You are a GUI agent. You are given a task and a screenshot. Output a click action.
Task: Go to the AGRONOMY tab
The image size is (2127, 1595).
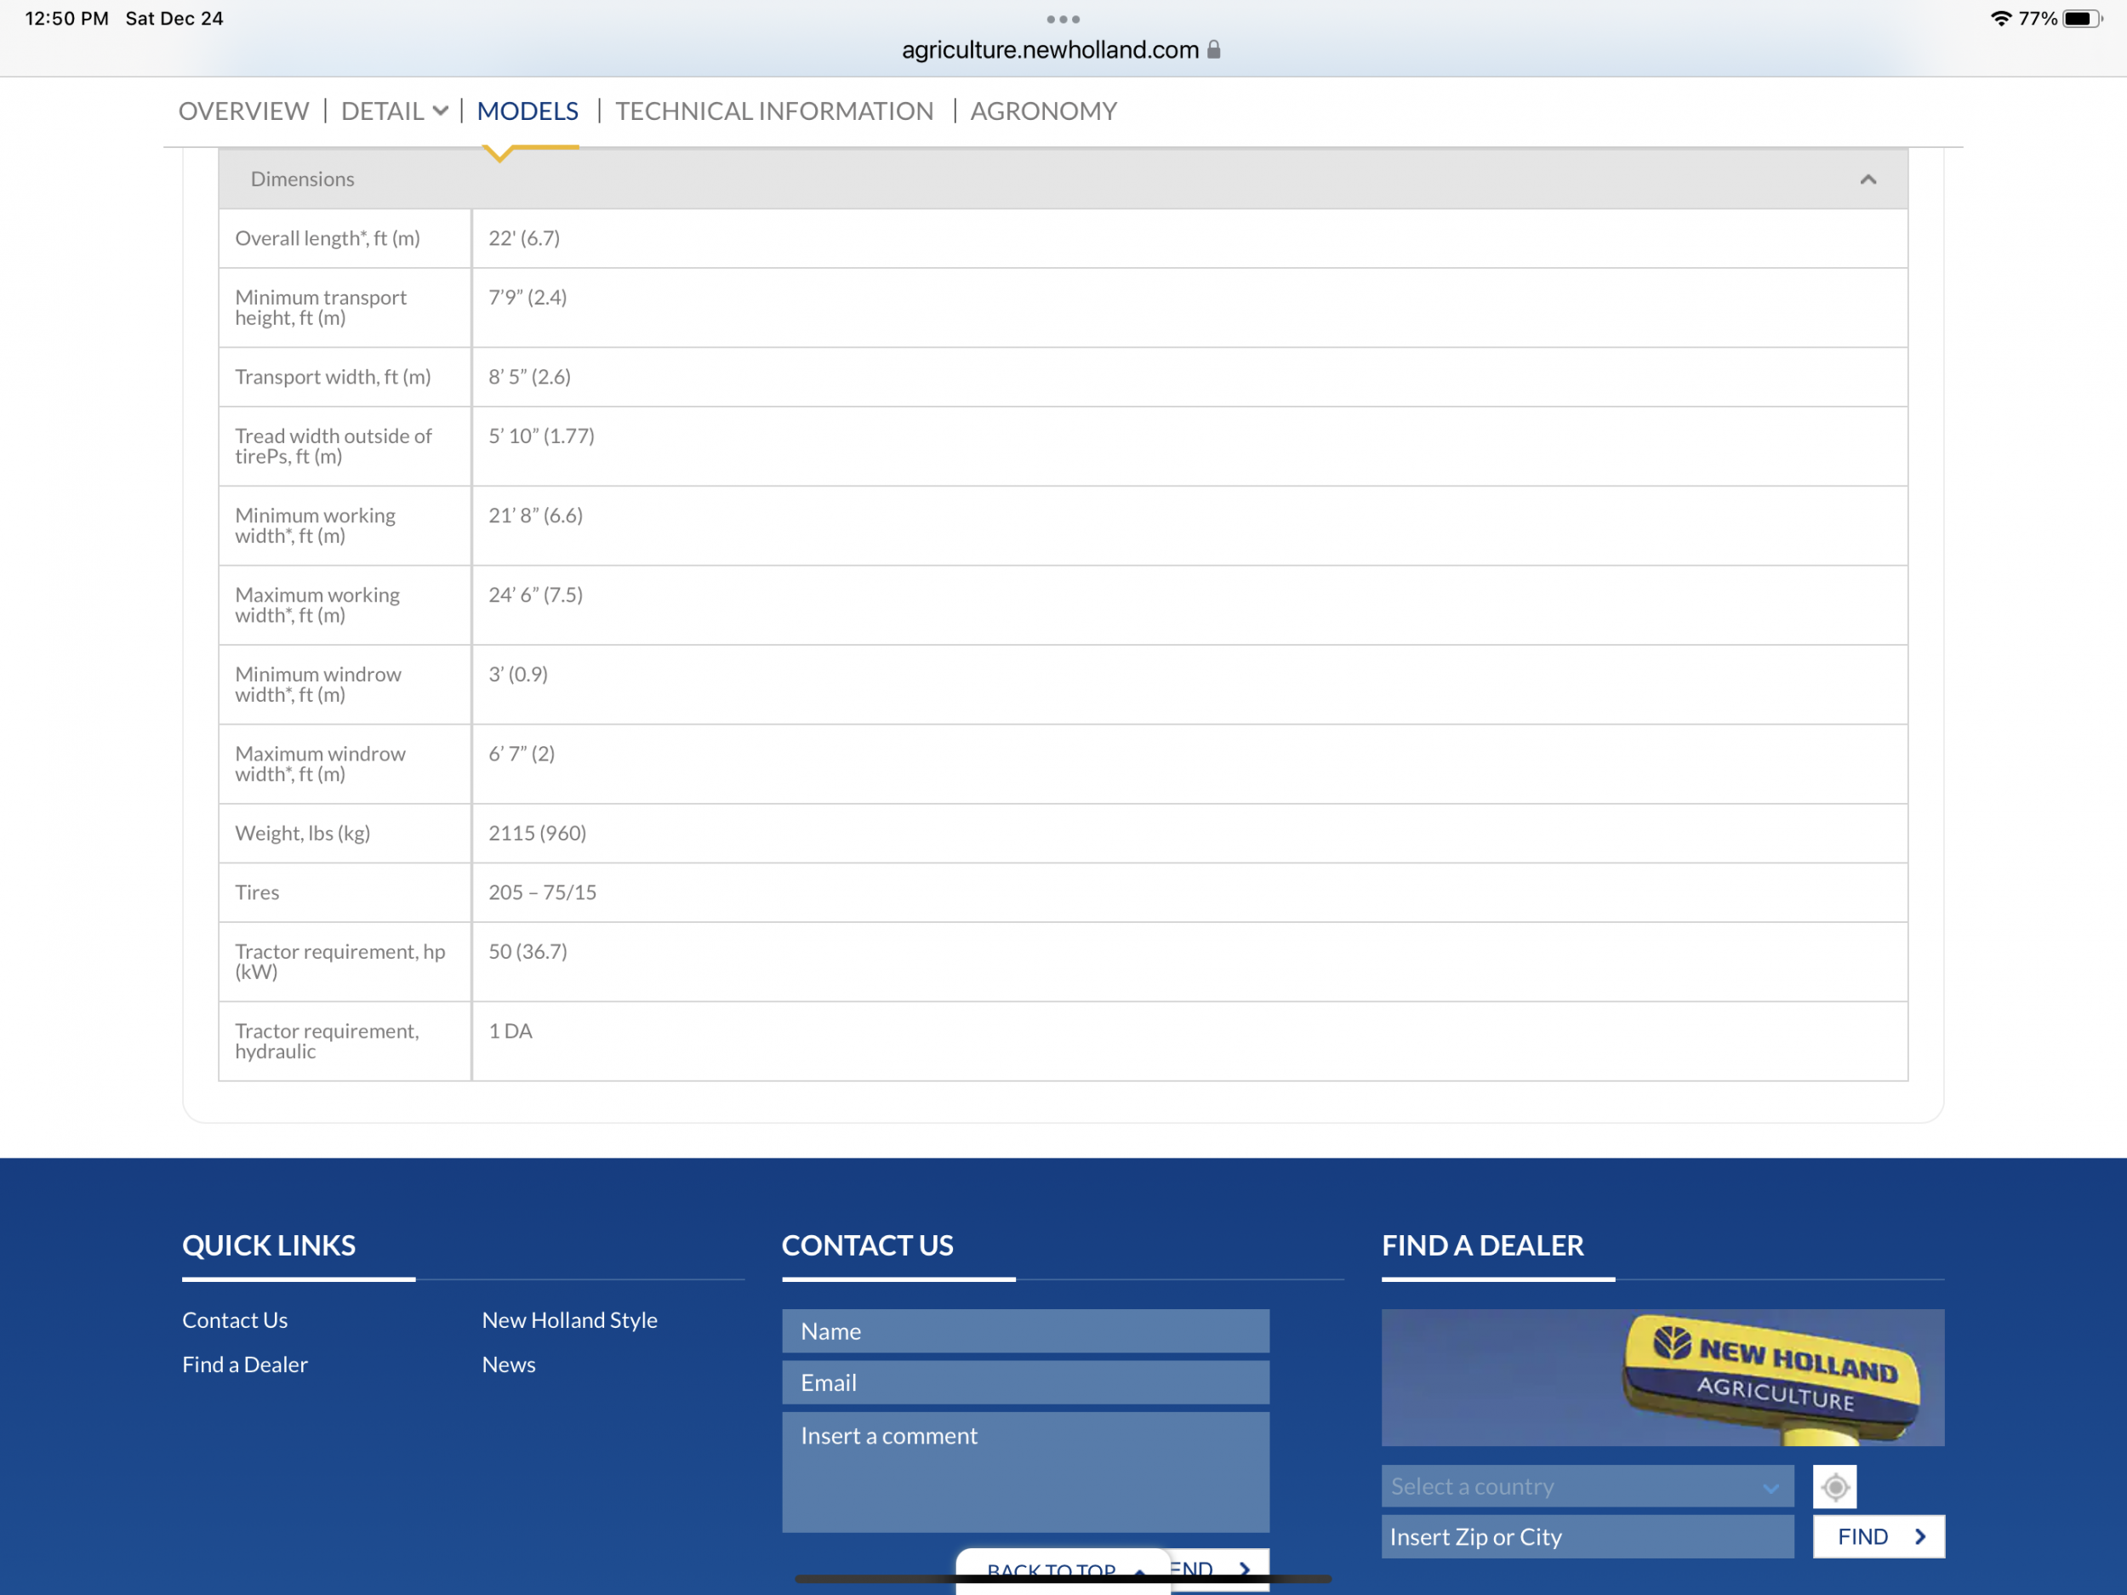coord(1043,111)
